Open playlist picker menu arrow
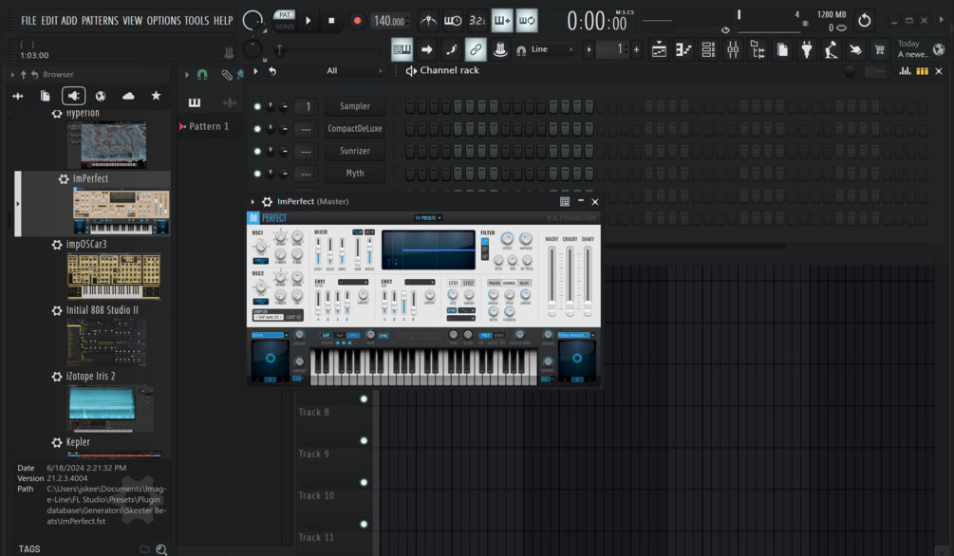This screenshot has height=556, width=954. coord(187,74)
